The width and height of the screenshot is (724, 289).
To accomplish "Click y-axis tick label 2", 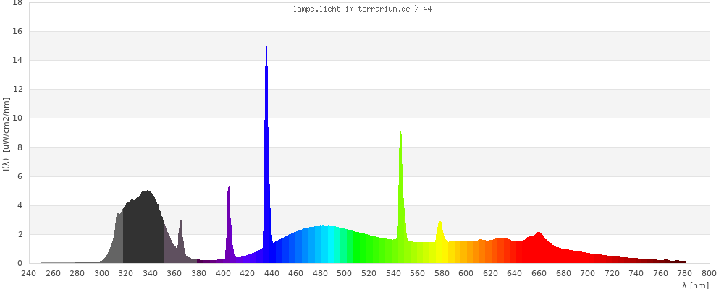I will pyautogui.click(x=20, y=235).
